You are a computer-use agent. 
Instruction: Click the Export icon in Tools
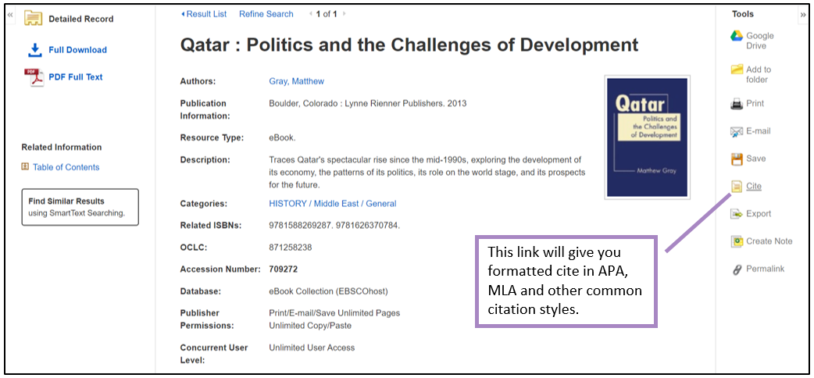[x=736, y=214]
